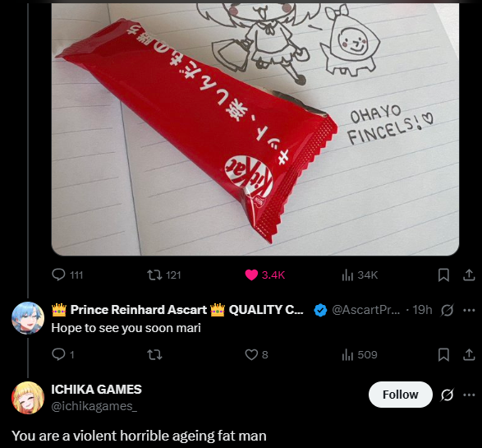Screen dimensions: 482x448
Task: Share the KitKat photo post
Action: point(469,275)
